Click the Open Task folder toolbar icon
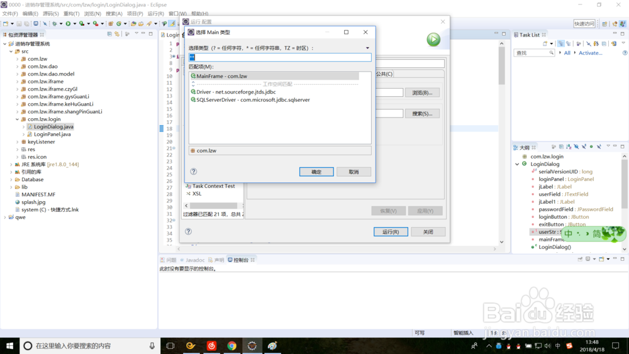Viewport: 629px width, 354px height. tap(141, 24)
